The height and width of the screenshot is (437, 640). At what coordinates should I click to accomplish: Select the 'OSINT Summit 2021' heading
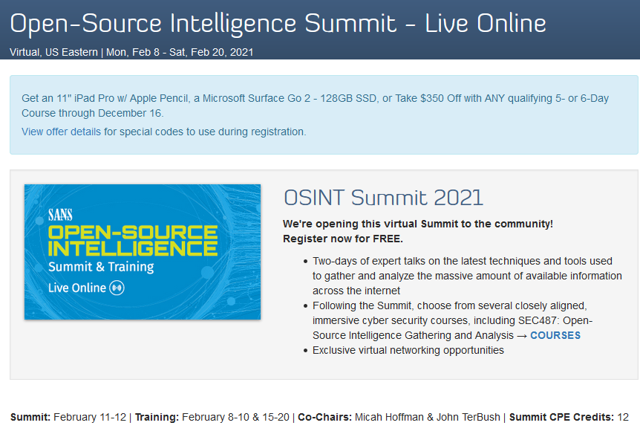(x=383, y=198)
